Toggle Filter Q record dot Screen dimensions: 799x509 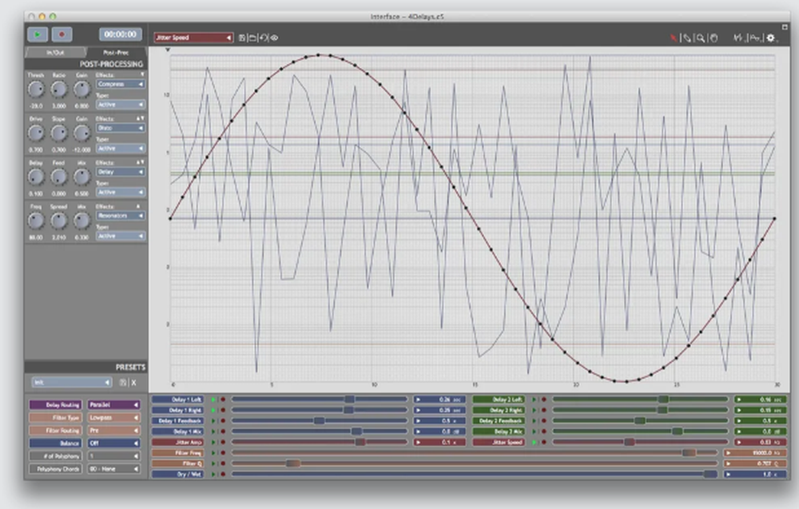click(223, 463)
